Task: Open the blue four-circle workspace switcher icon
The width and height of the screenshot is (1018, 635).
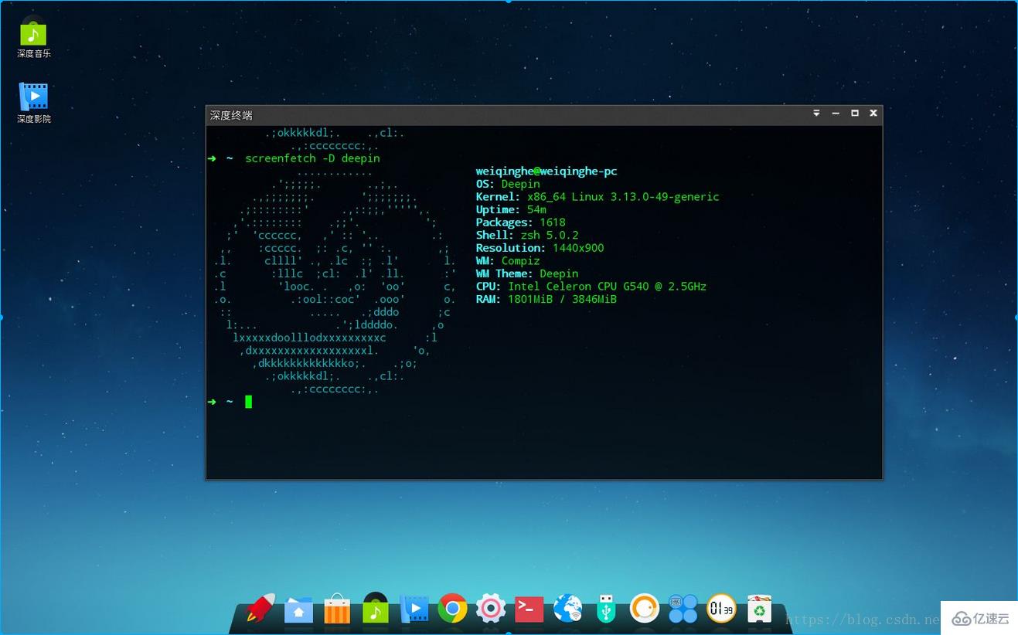Action: pyautogui.click(x=683, y=609)
